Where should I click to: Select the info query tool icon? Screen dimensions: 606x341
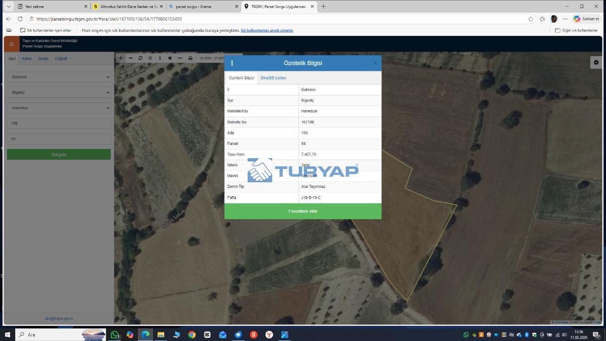160,58
